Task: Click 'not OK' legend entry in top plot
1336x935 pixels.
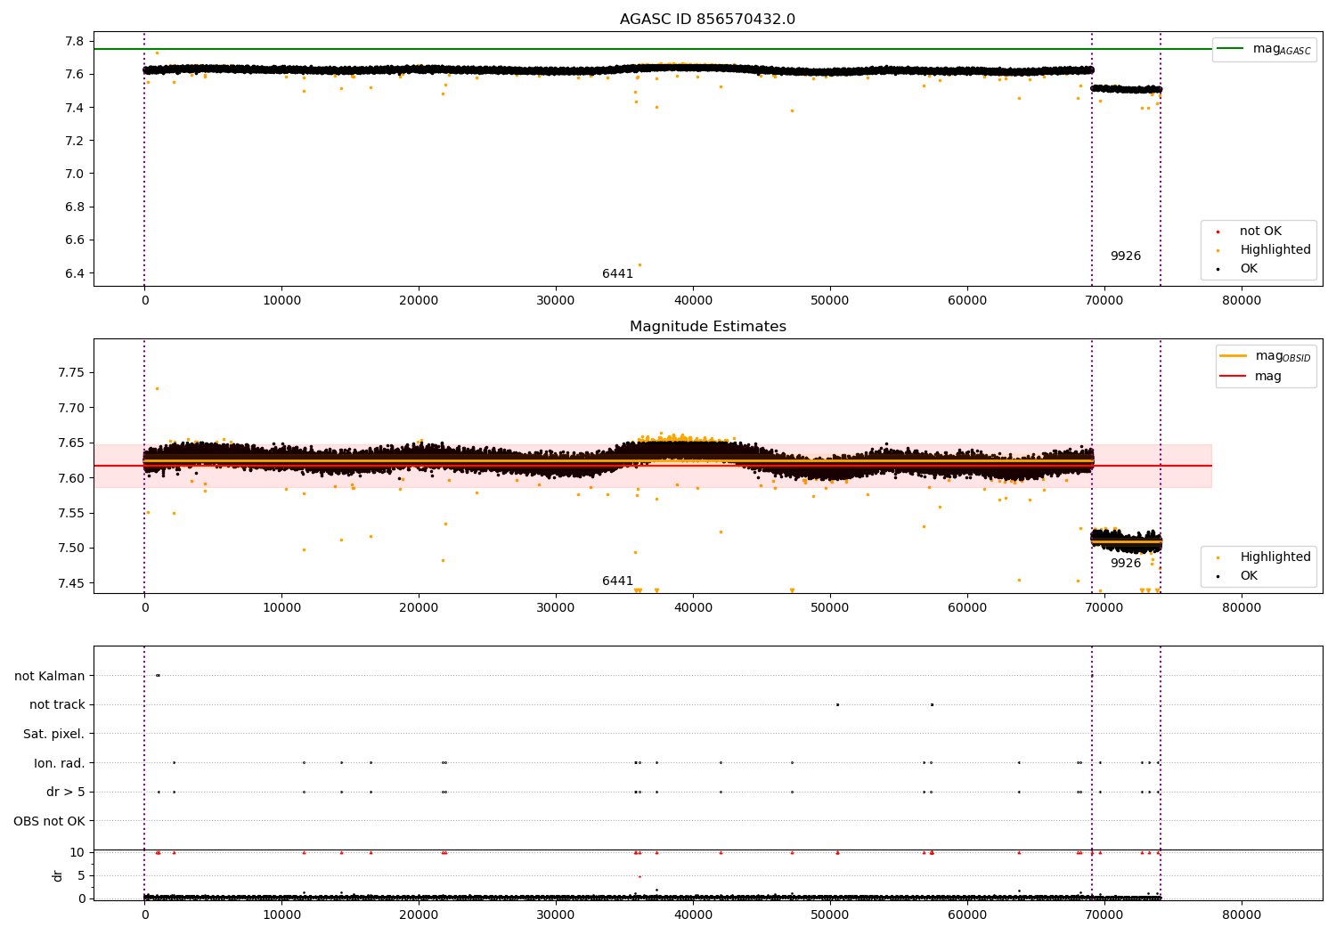Action: tap(1259, 232)
